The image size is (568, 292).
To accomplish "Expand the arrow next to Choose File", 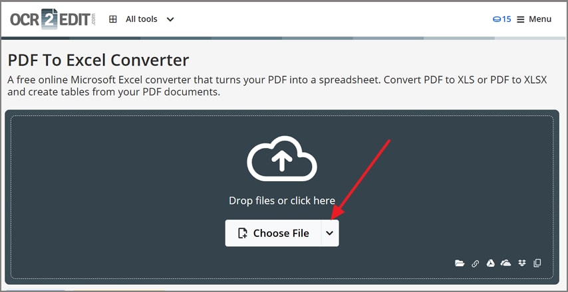I will (330, 233).
